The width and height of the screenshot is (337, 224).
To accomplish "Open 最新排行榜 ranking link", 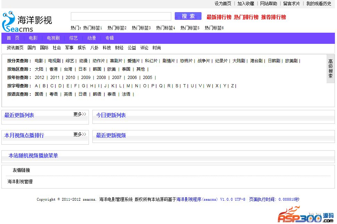I will pos(219,17).
